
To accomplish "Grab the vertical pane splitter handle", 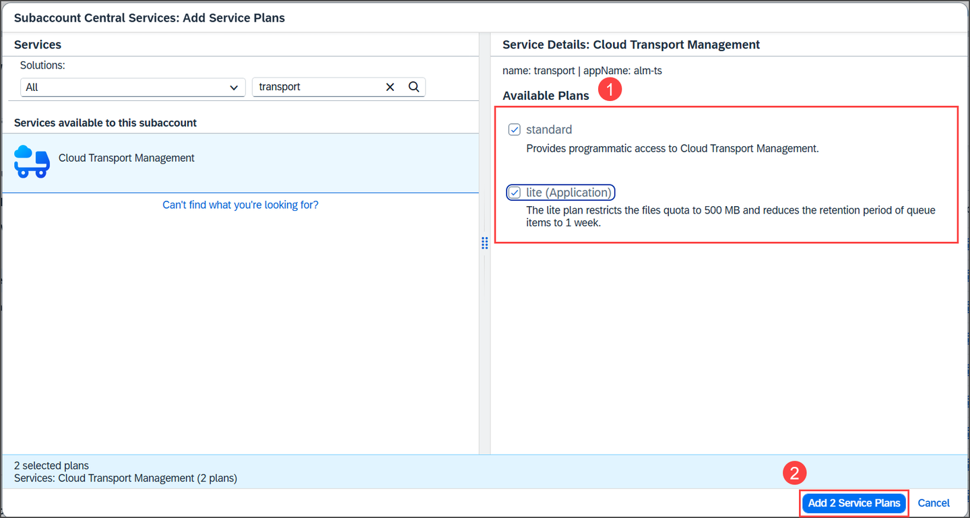I will [484, 243].
